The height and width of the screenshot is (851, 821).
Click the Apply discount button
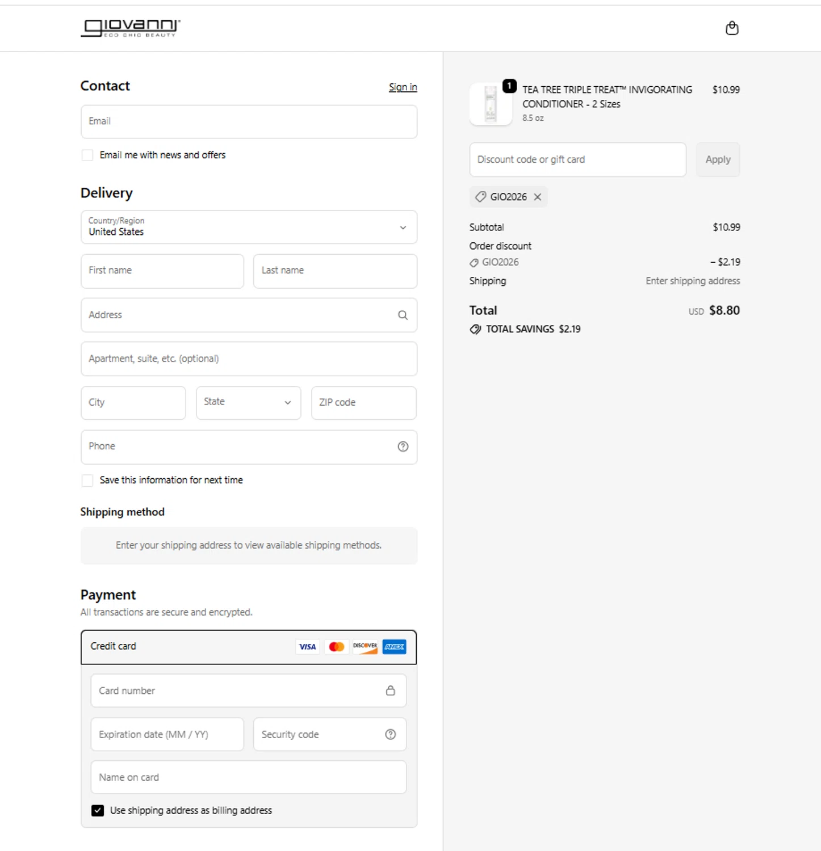pos(718,159)
